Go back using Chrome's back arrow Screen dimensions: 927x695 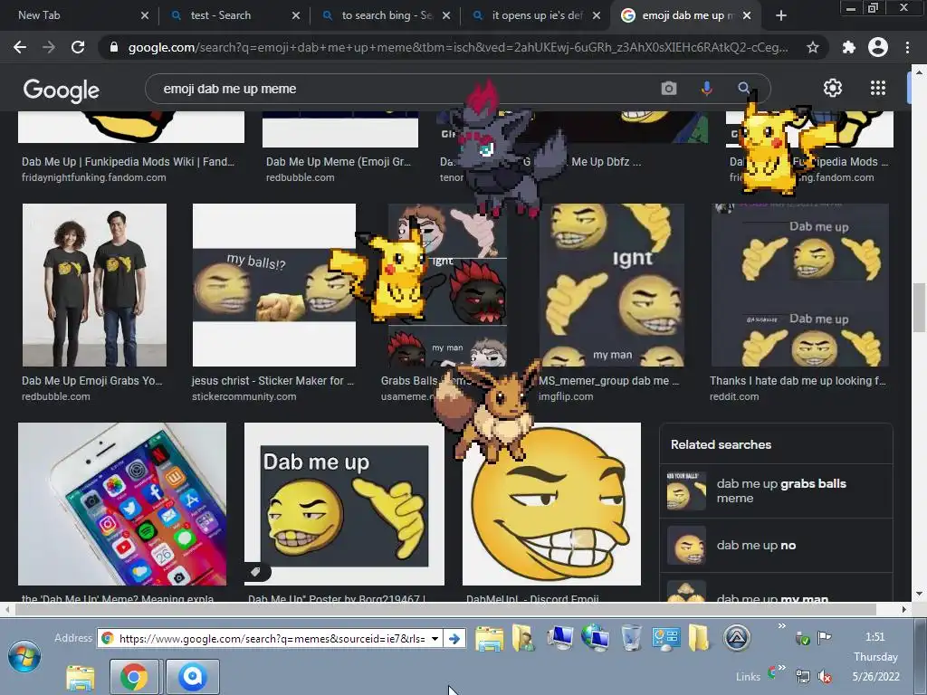tap(20, 47)
